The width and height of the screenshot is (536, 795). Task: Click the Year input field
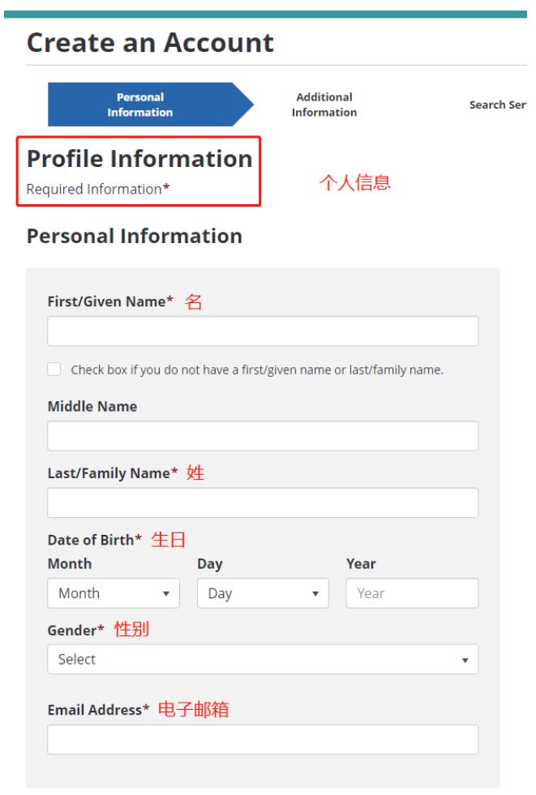coord(412,593)
